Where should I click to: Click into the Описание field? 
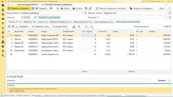point(86,80)
